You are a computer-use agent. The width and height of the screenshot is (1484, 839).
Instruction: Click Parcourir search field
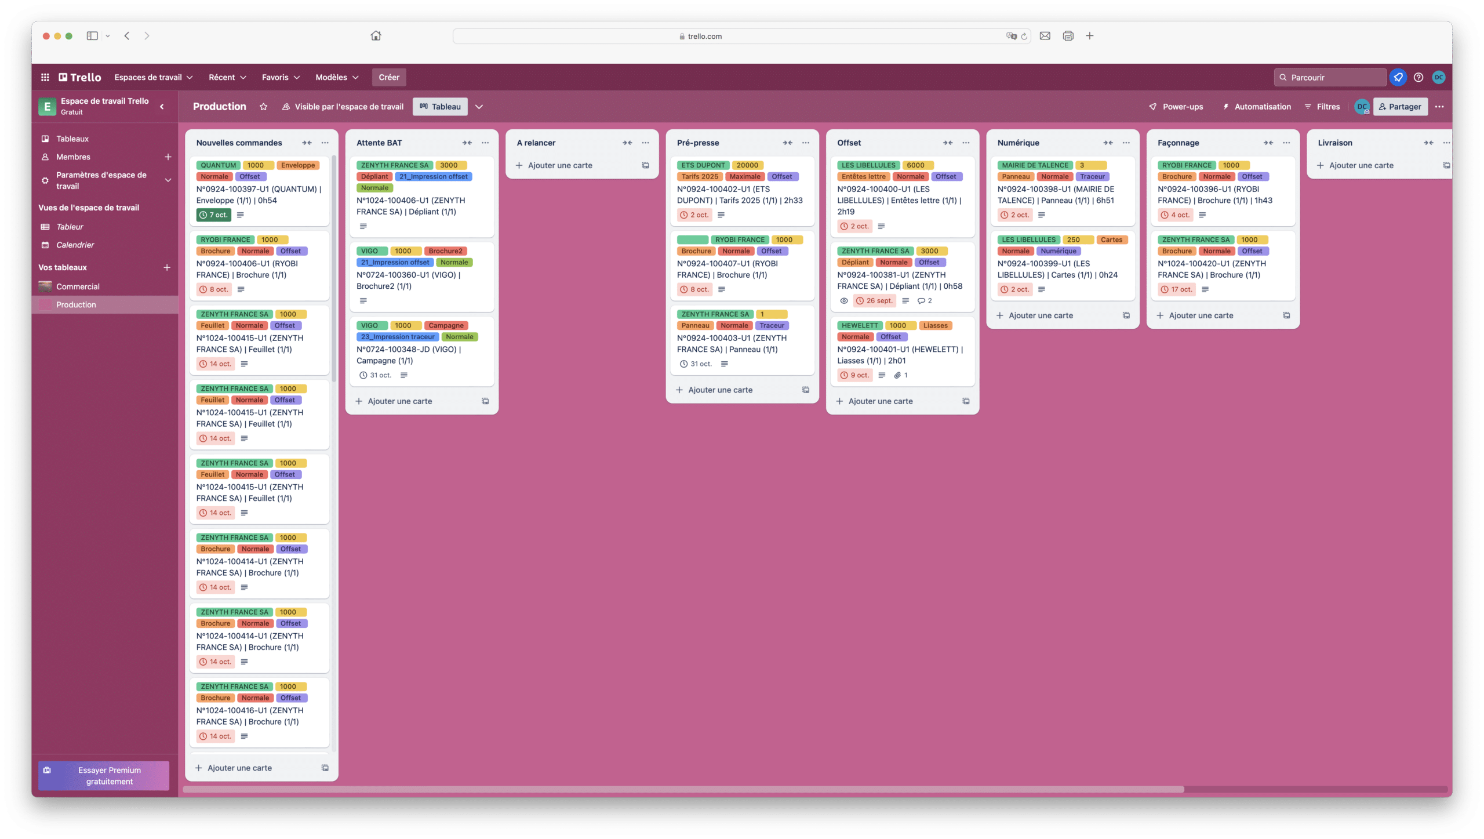click(x=1330, y=77)
